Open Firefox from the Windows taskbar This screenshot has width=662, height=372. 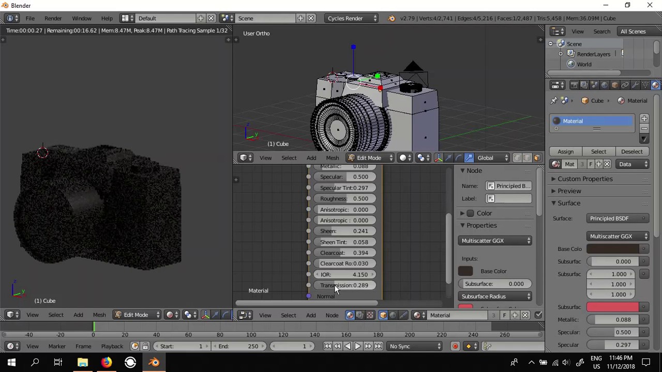pos(106,363)
